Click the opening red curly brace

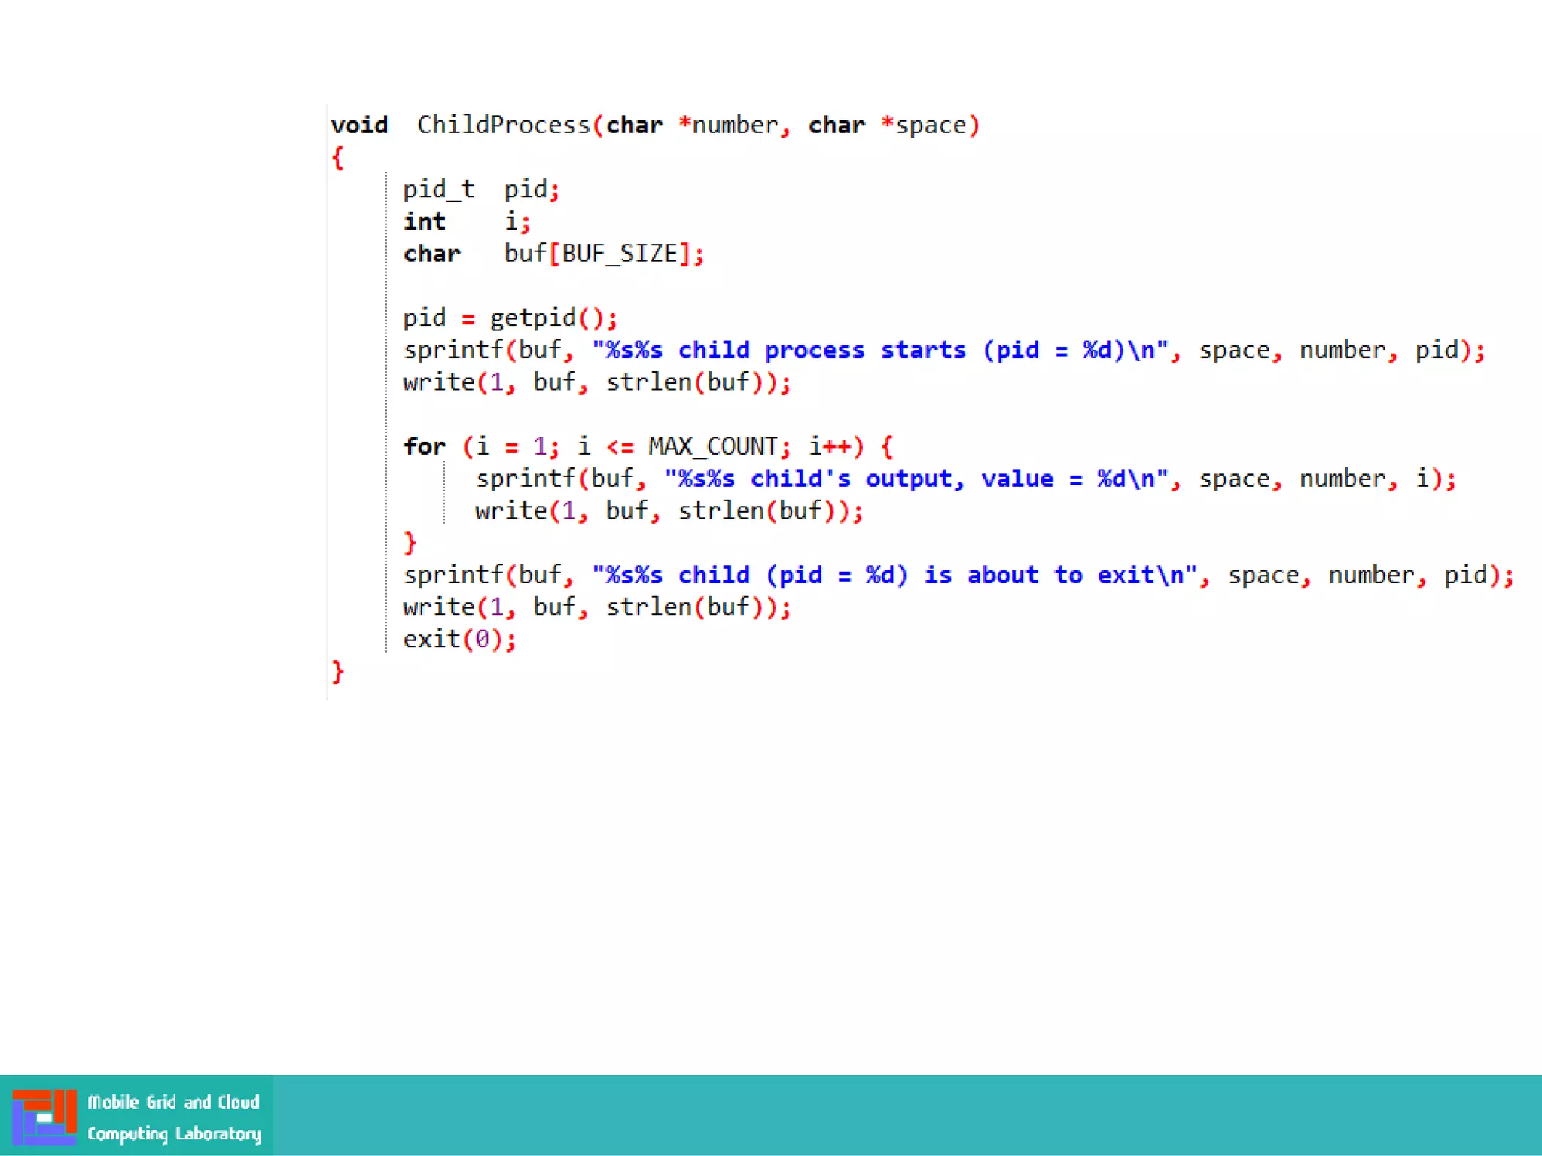click(x=337, y=157)
